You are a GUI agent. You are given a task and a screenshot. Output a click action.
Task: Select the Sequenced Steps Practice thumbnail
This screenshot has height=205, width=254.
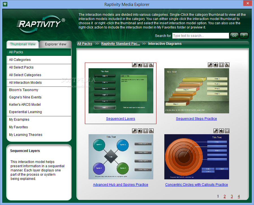pos(197,91)
